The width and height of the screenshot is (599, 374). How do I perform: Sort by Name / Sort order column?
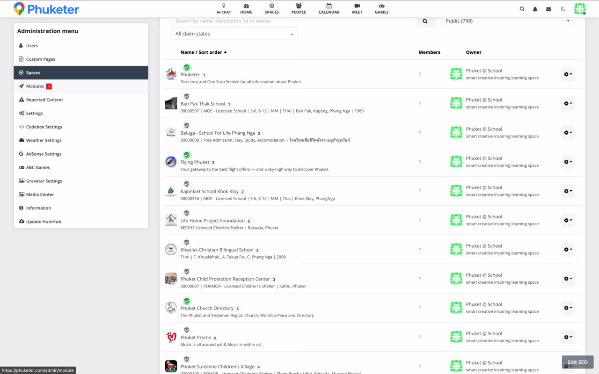204,52
